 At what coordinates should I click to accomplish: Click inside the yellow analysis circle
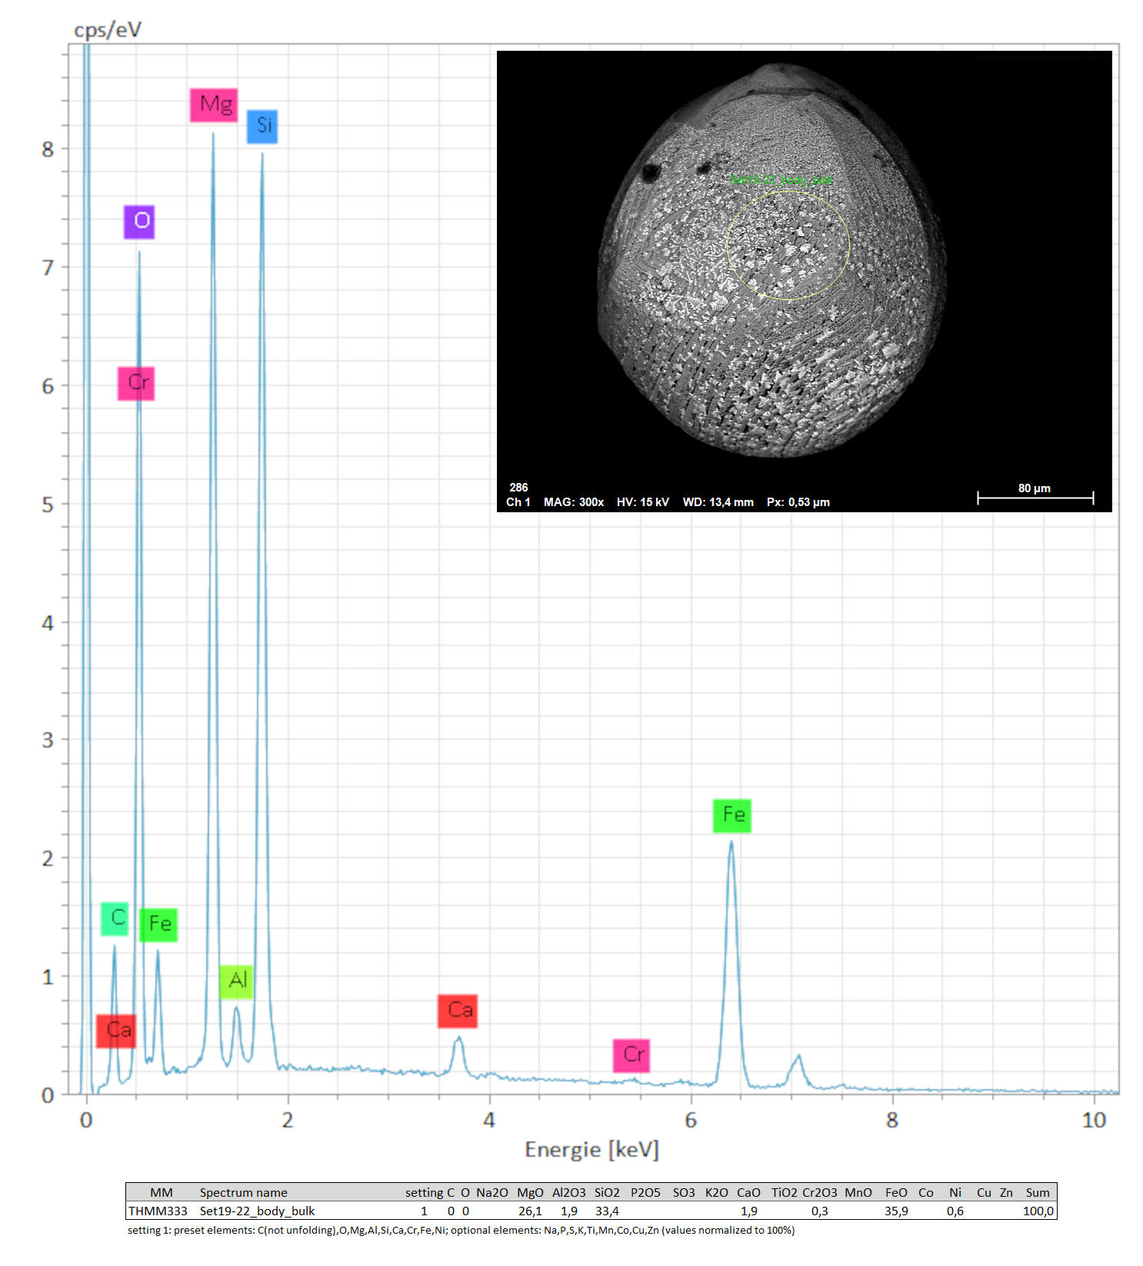788,245
